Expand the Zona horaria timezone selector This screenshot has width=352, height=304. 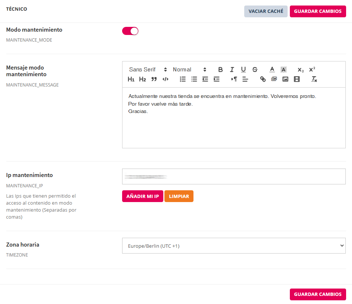234,246
